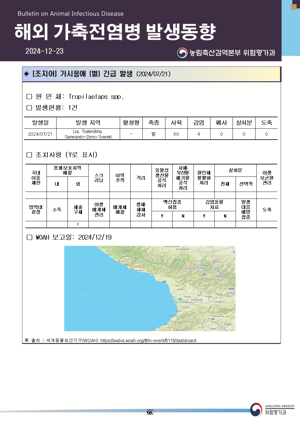Click the 사육 value 60
The height and width of the screenshot is (424, 300).
(176, 134)
